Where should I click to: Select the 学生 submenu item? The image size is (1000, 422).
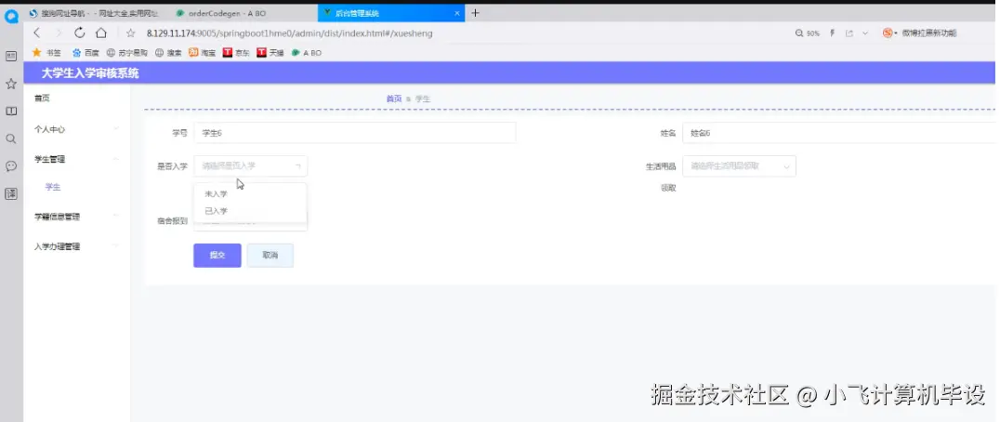tap(53, 187)
